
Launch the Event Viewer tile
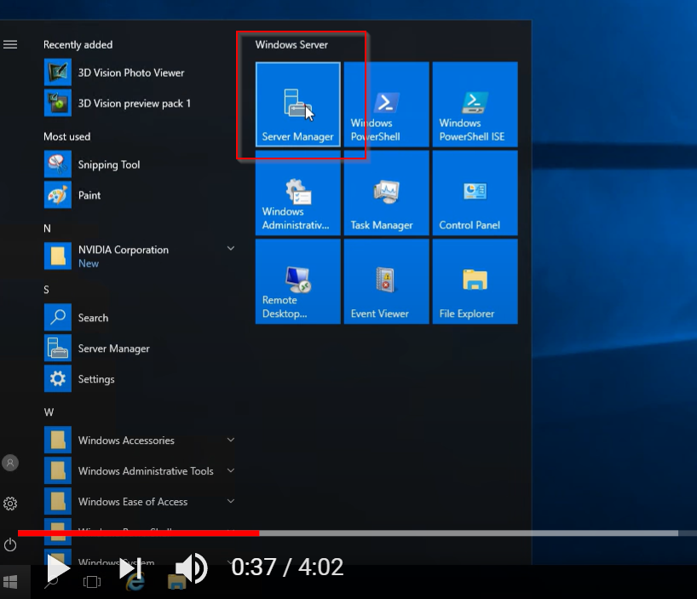coord(386,281)
